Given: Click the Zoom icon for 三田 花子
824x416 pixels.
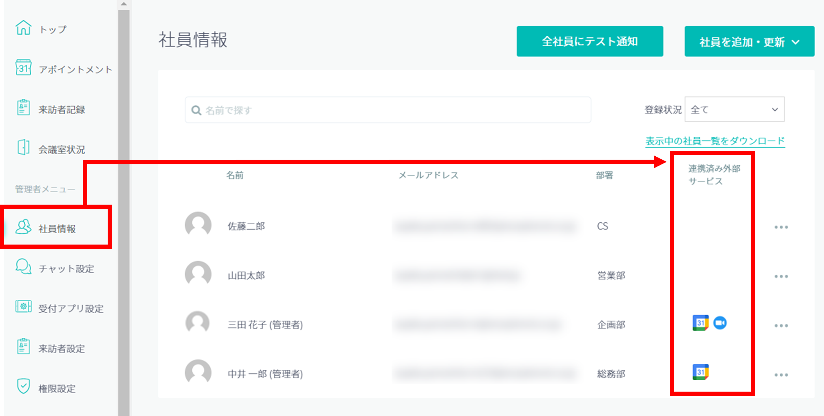Looking at the screenshot, I should click(x=720, y=323).
